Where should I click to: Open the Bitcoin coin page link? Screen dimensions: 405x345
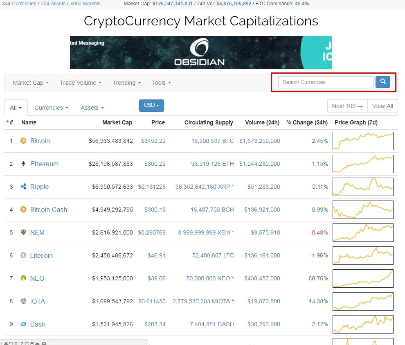coord(40,141)
